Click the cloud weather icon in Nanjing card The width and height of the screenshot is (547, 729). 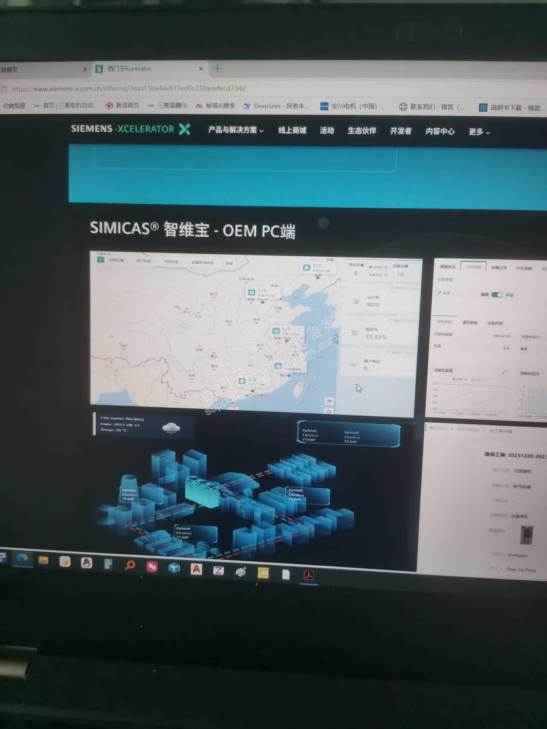point(171,427)
